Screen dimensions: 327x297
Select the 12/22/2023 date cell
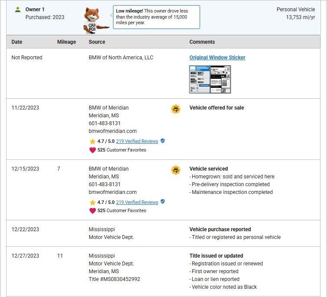coord(25,229)
